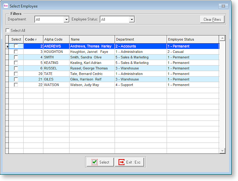
Task: Click the scroll up arrow of the grid
Action: (222, 38)
